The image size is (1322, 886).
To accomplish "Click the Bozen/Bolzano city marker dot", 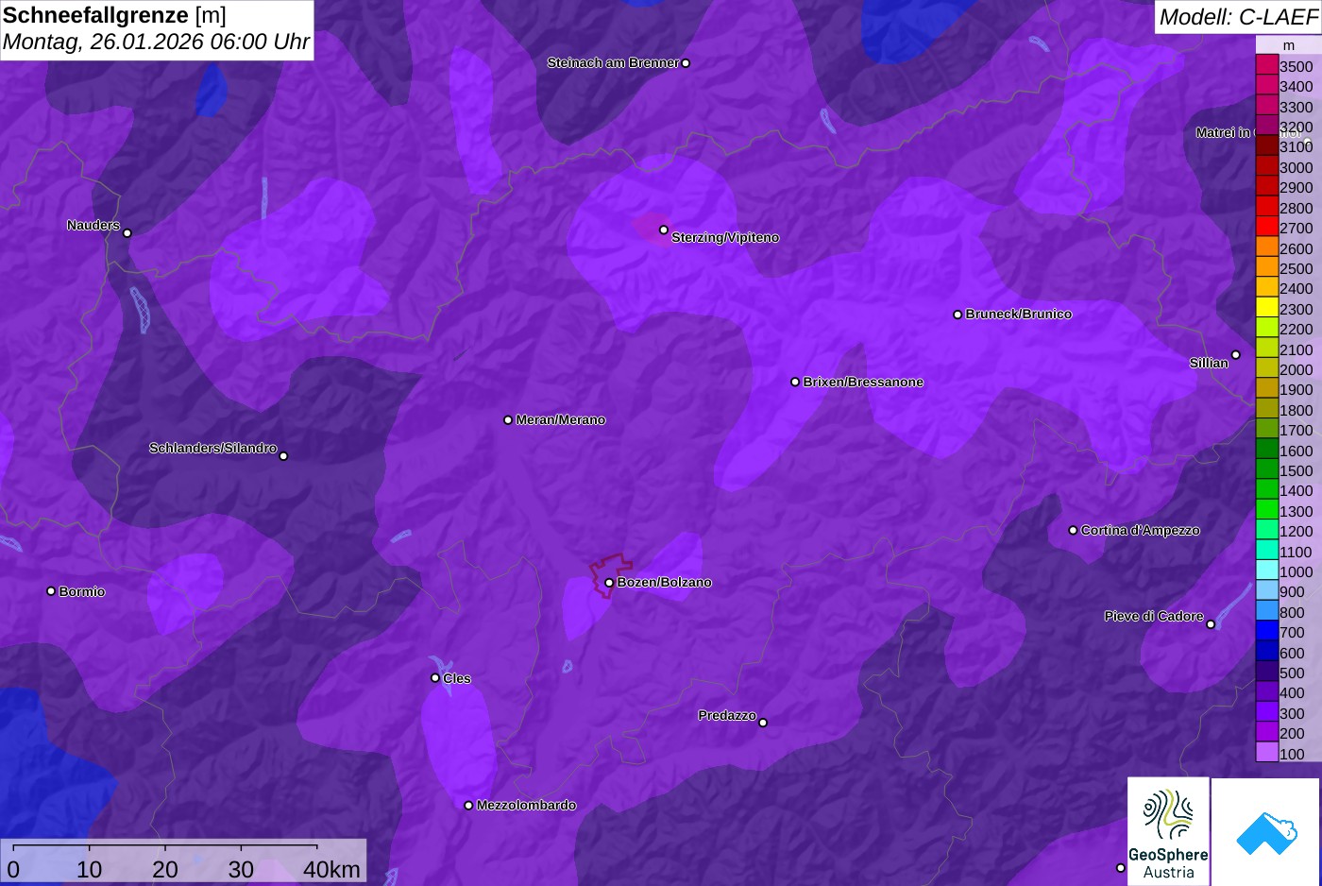I will pyautogui.click(x=609, y=583).
